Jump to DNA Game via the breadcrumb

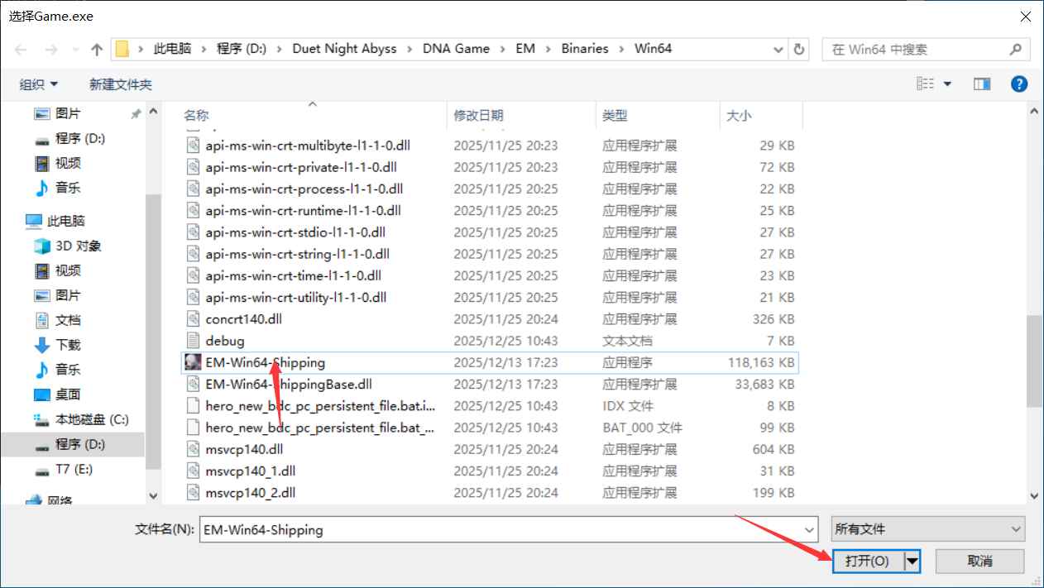(456, 49)
